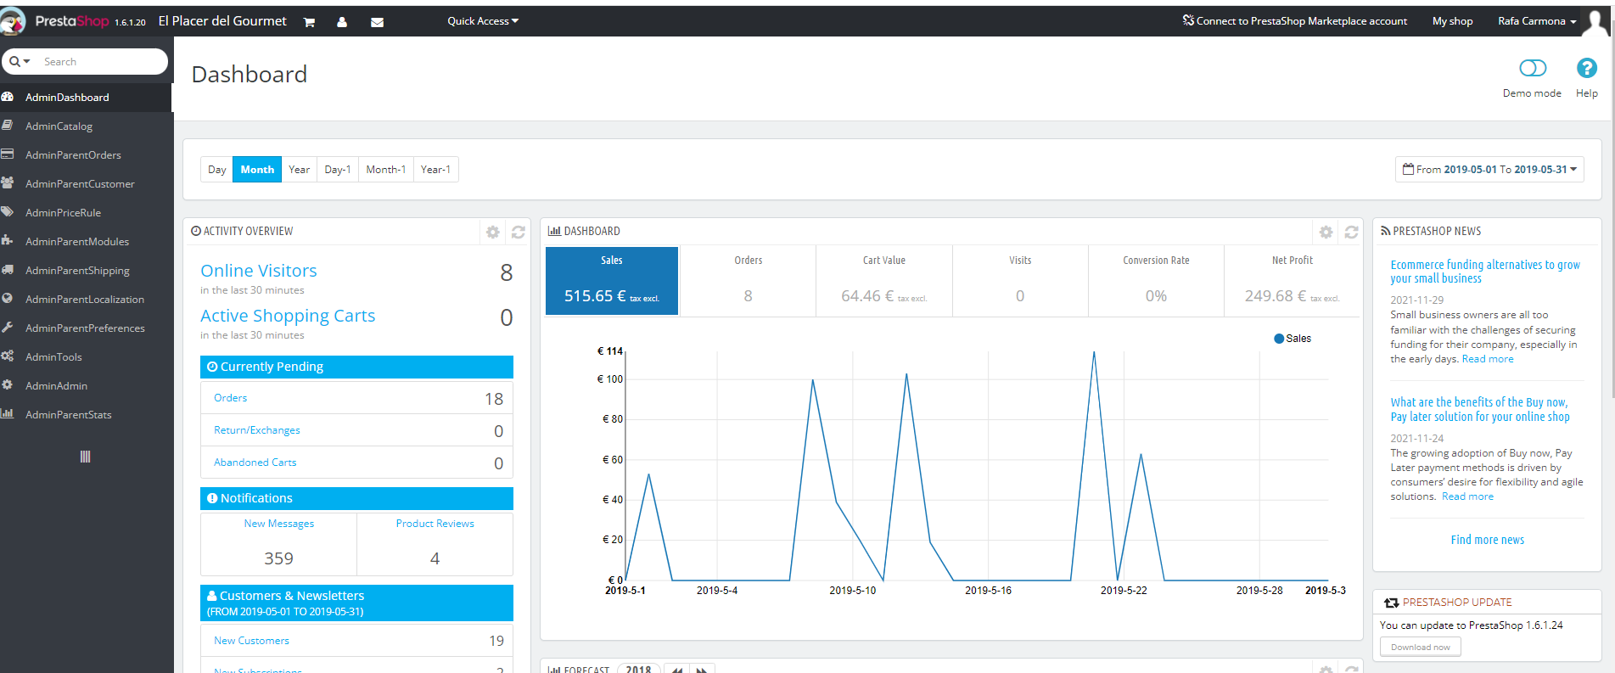Toggle Demo mode switch

[x=1533, y=68]
